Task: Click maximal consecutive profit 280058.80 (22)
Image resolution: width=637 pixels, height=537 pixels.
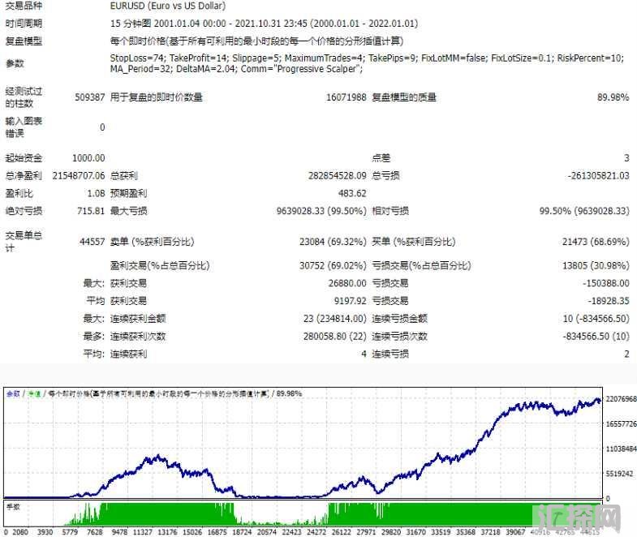Action: (x=335, y=337)
